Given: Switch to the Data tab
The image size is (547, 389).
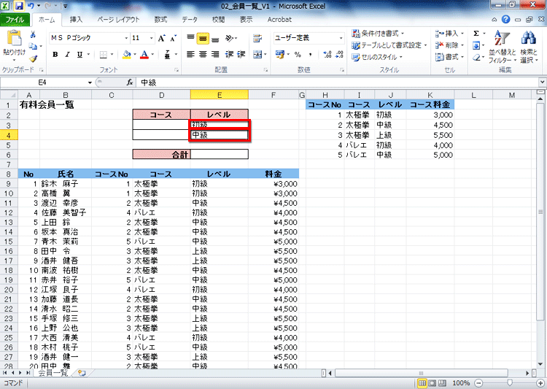Looking at the screenshot, I should coord(190,20).
